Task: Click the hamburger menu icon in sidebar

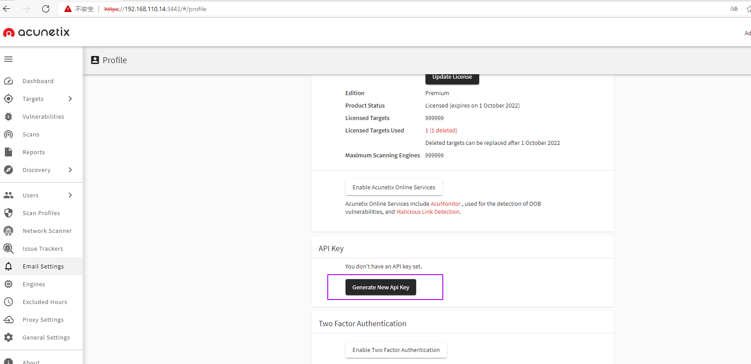Action: pos(8,59)
